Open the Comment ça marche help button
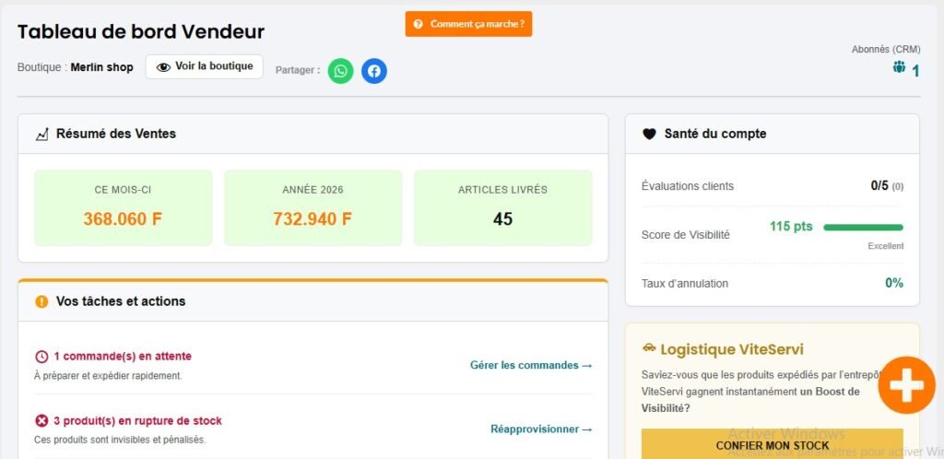Image resolution: width=944 pixels, height=459 pixels. click(x=468, y=24)
